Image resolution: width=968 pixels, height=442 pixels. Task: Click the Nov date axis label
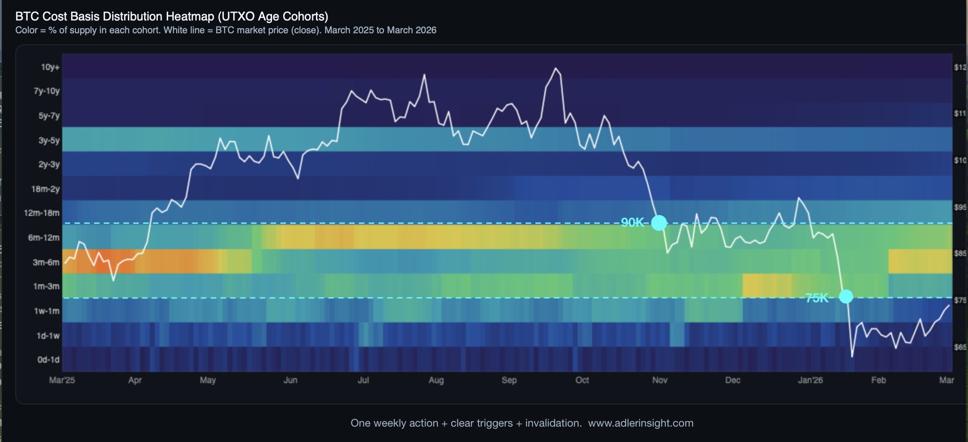(660, 380)
